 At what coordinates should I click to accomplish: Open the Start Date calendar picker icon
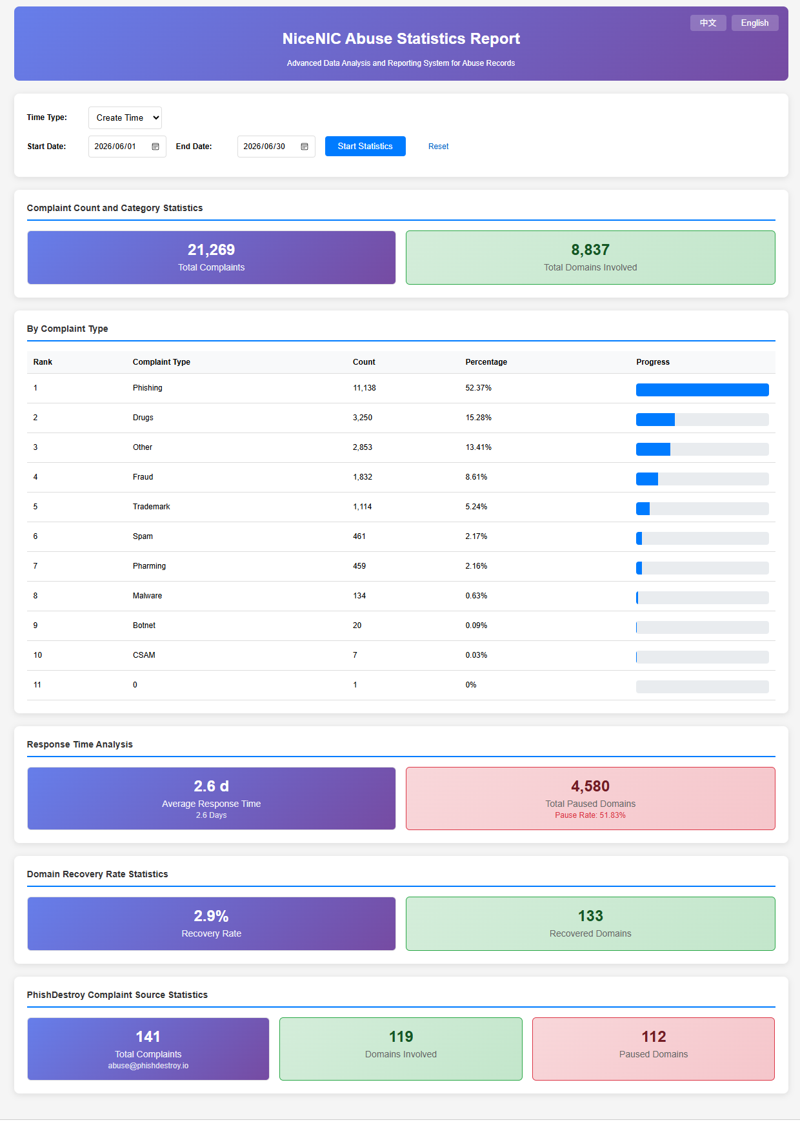155,147
